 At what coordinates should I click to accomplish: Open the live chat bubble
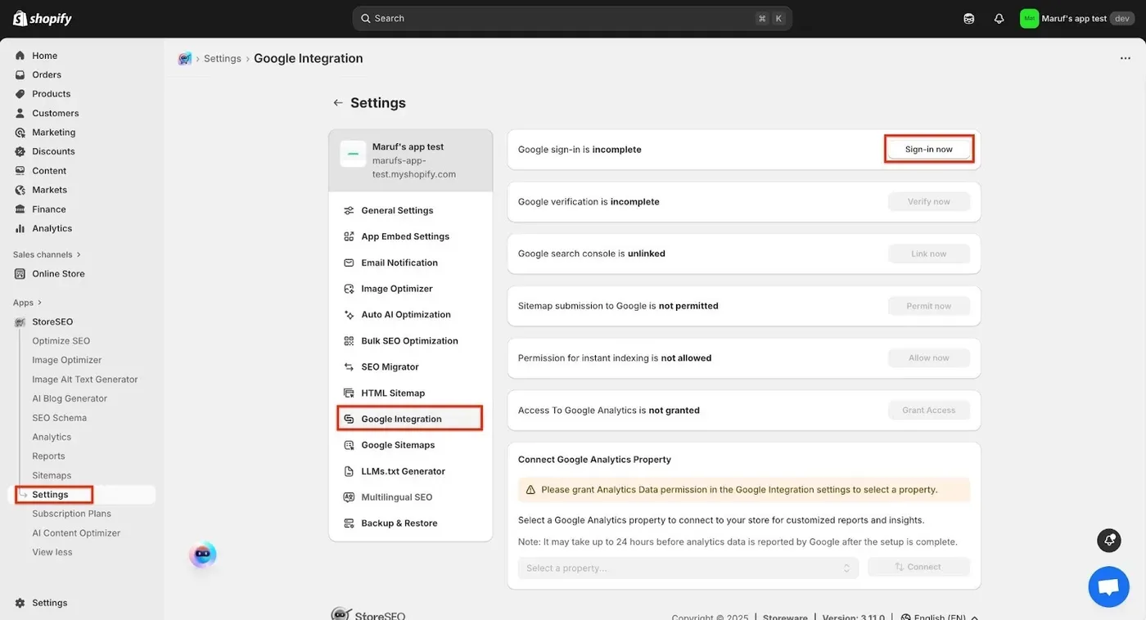coord(1108,586)
